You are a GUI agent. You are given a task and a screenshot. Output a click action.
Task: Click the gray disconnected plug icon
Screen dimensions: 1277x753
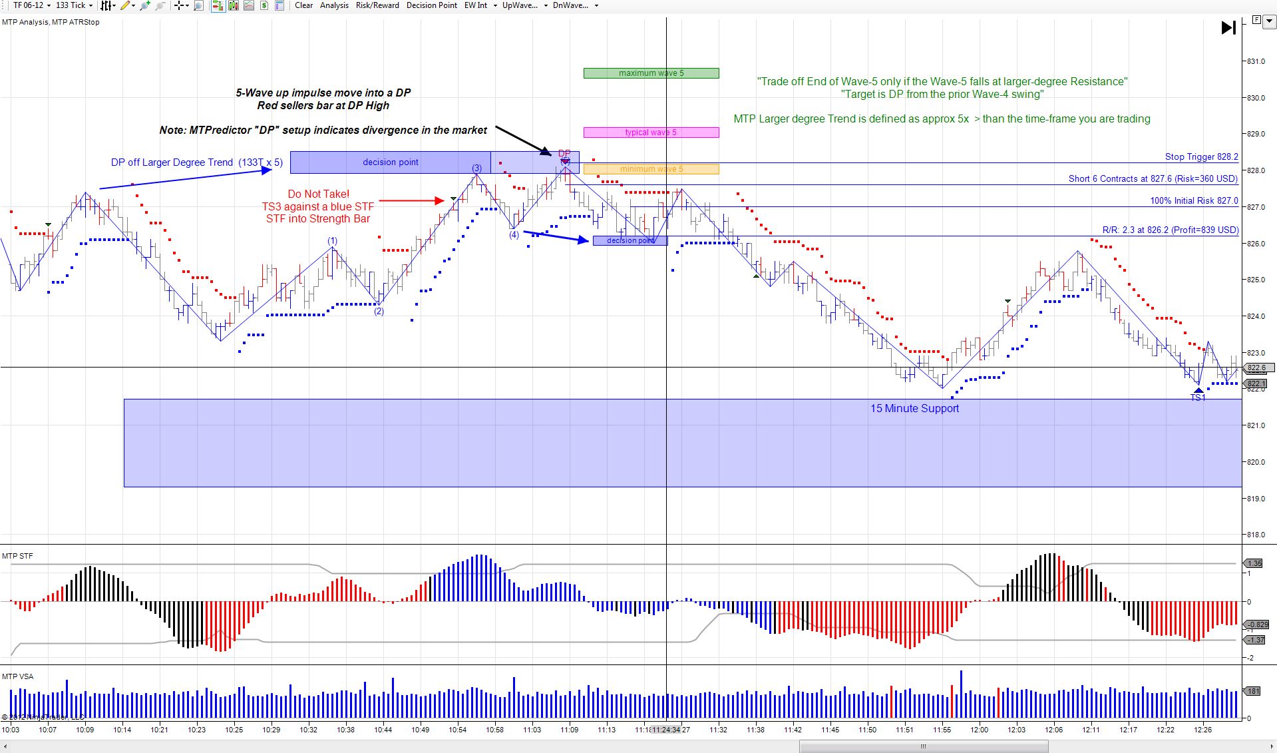[x=160, y=5]
